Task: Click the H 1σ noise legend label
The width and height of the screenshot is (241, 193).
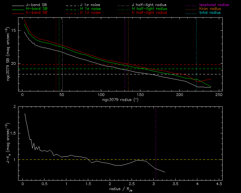Action: point(90,9)
